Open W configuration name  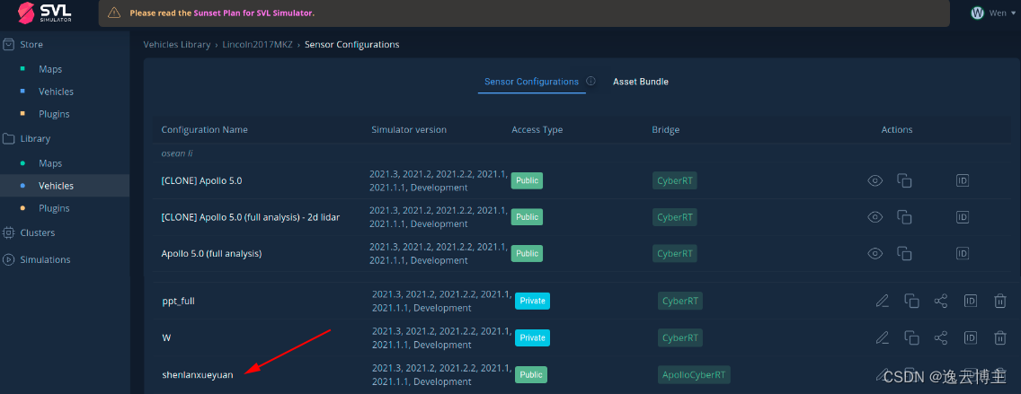166,337
